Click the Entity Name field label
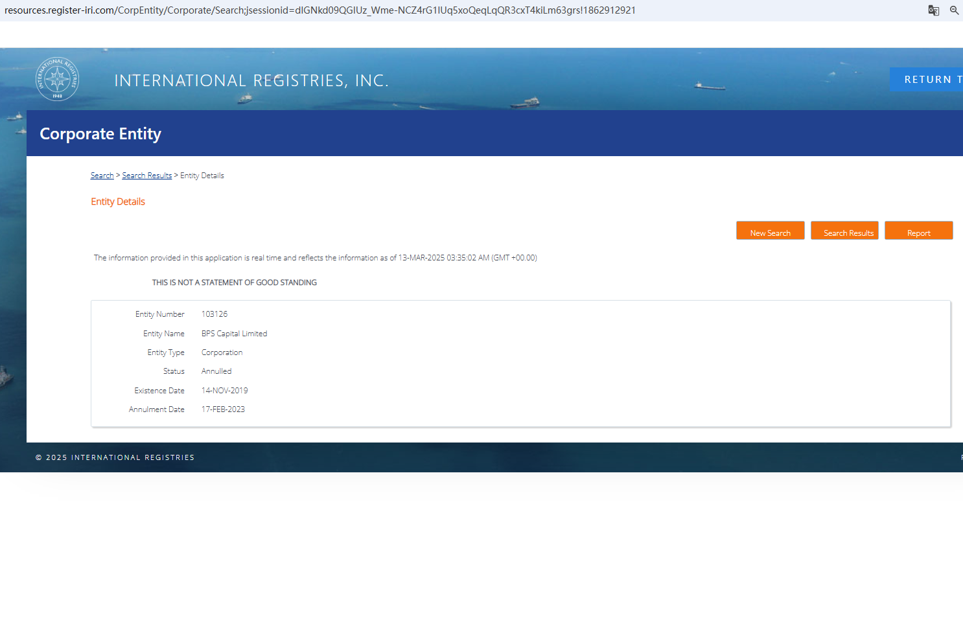963x633 pixels. (x=164, y=334)
